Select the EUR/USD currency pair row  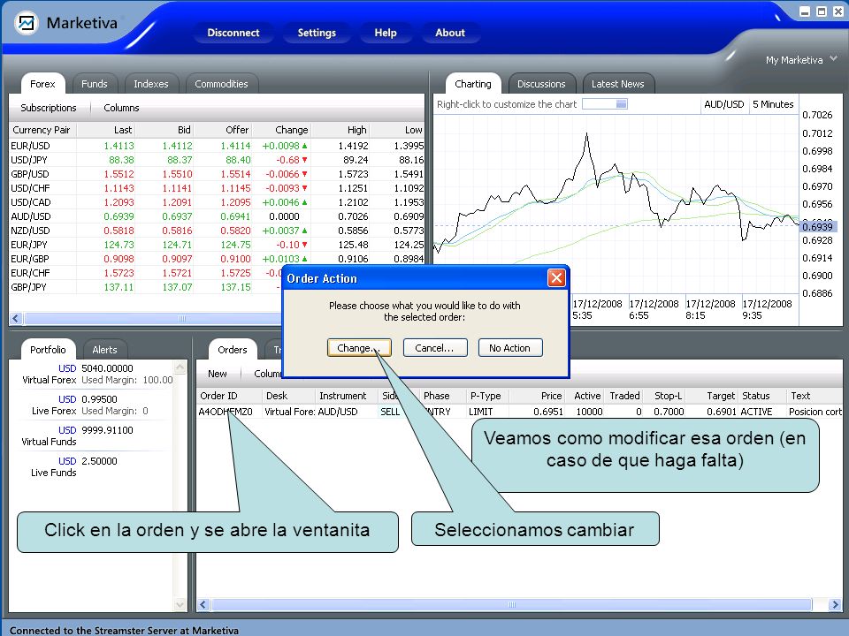(217, 146)
